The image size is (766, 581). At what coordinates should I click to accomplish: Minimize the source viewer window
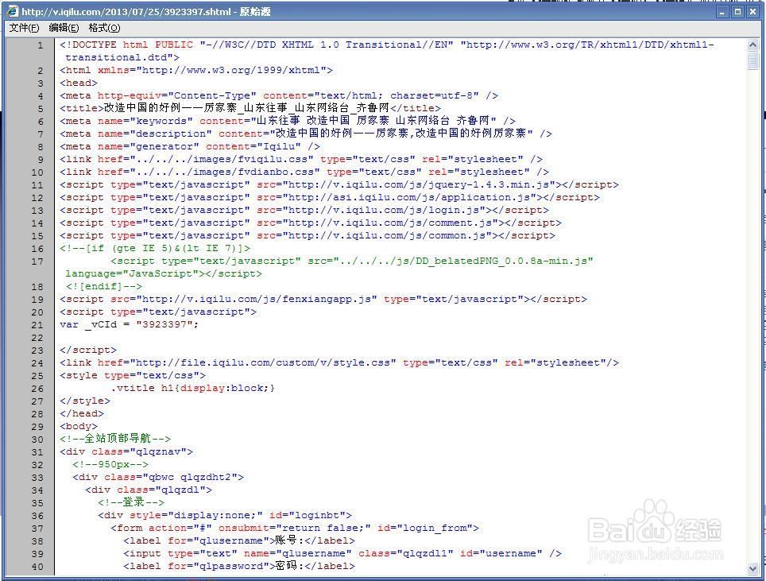pos(723,12)
